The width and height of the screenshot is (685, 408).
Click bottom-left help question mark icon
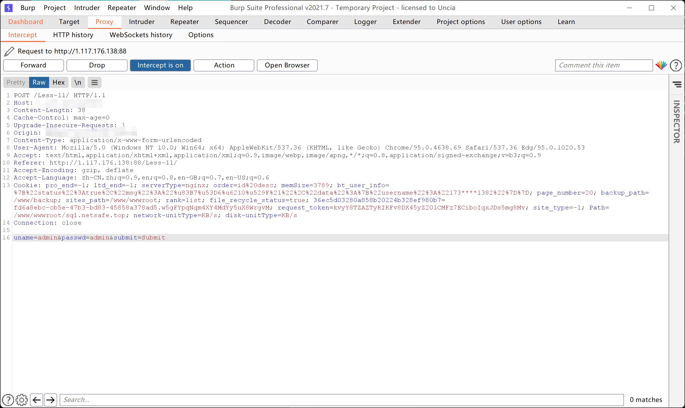coord(8,400)
